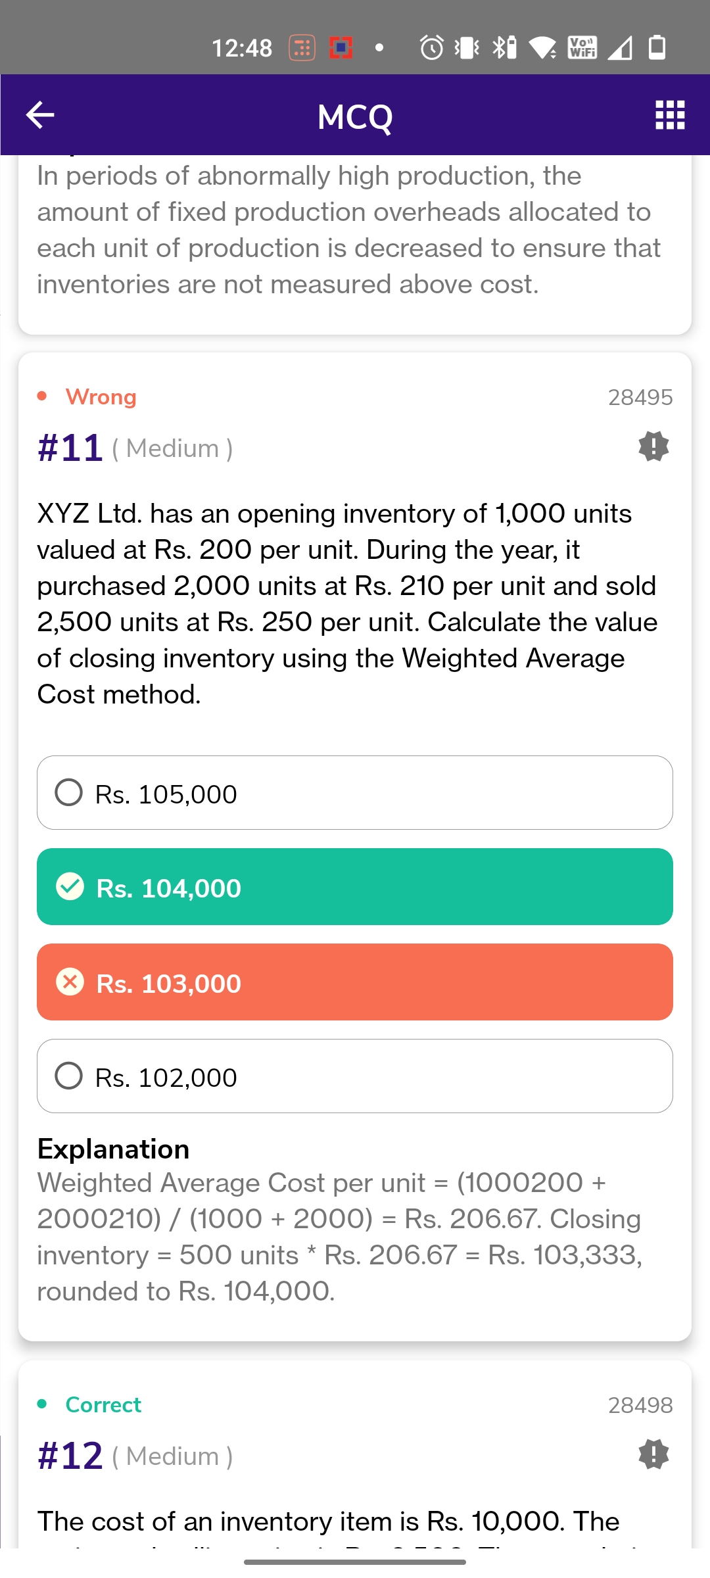Tap the green checkmark on Rs. 104,000
The width and height of the screenshot is (710, 1578).
pos(70,887)
